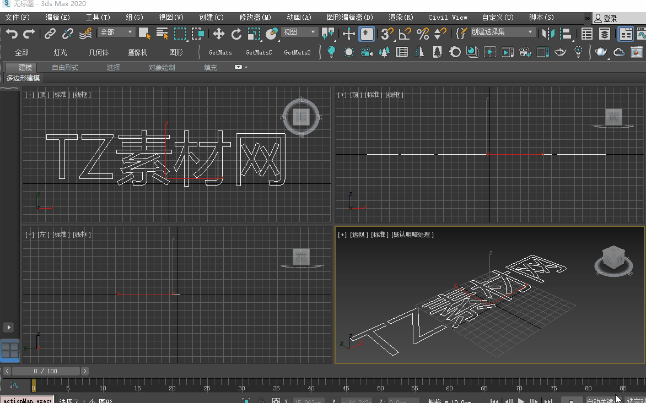Click the 灯光 filter button
The height and width of the screenshot is (403, 646).
pyautogui.click(x=60, y=52)
